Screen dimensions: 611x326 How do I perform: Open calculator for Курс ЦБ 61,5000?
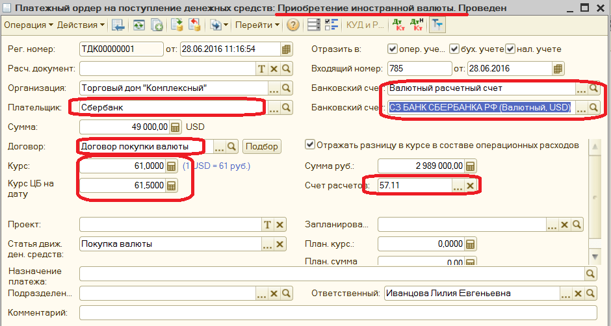[172, 185]
